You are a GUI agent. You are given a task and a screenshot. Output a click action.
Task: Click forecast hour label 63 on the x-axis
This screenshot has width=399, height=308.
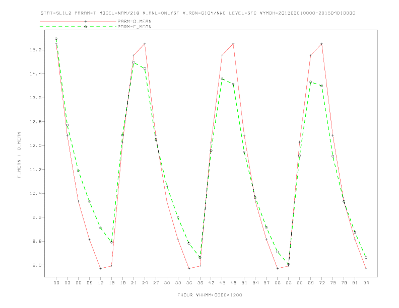click(289, 283)
